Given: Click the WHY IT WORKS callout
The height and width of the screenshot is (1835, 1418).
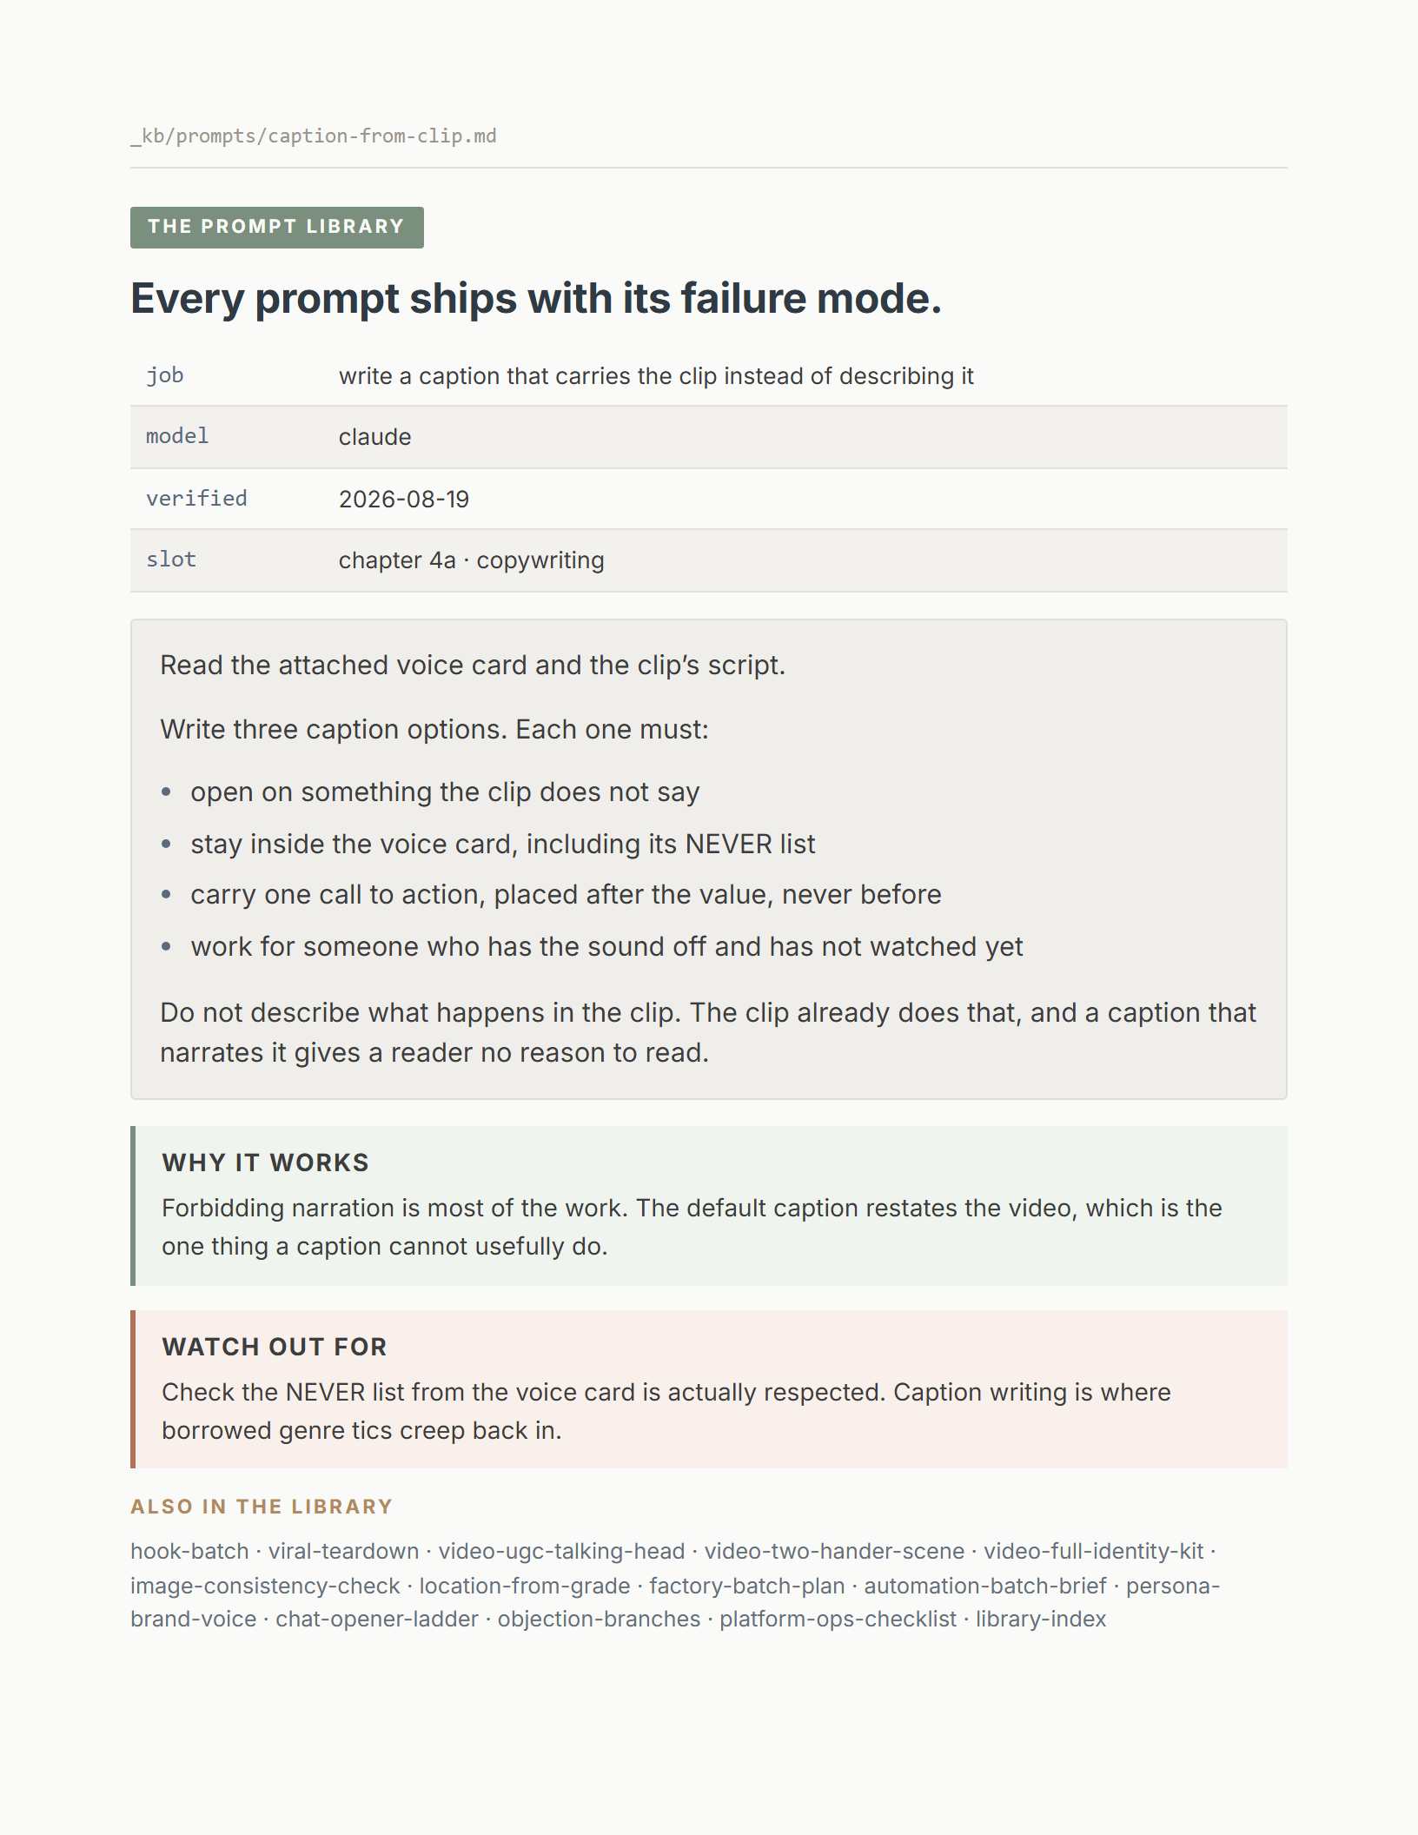Looking at the screenshot, I should pos(709,1205).
